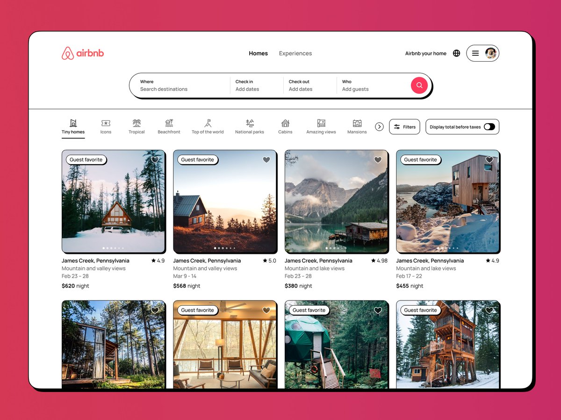Open the Check out date field
The height and width of the screenshot is (420, 561).
tap(310, 85)
